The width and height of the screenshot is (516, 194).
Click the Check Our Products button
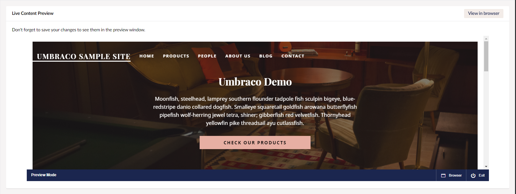pos(255,142)
